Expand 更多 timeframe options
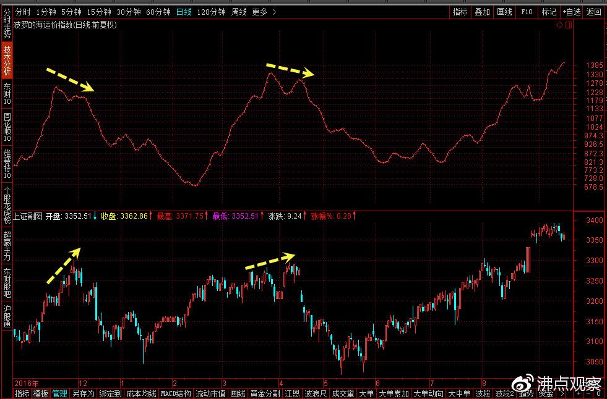 pos(264,12)
